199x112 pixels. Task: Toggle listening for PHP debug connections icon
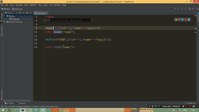click(189, 9)
